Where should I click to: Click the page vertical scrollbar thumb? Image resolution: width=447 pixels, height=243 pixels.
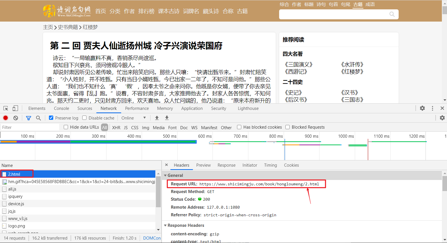(x=444, y=10)
